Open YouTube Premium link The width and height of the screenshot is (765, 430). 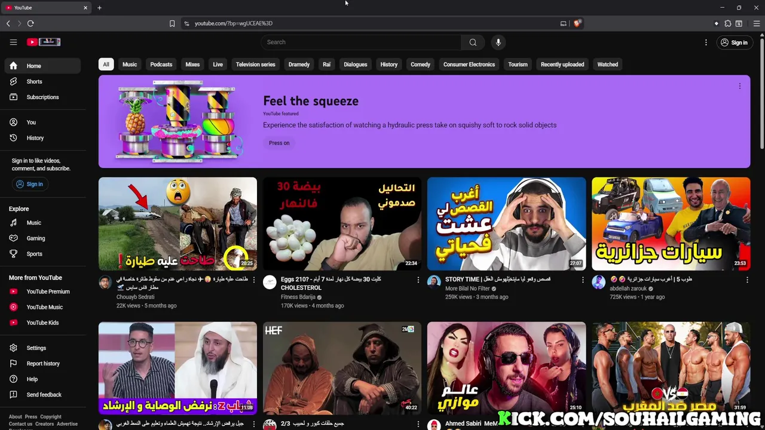point(42,291)
